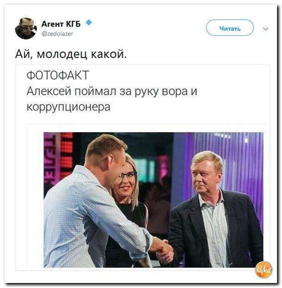Click the man in the dark blazer
282x288 pixels.
pos(215,211)
